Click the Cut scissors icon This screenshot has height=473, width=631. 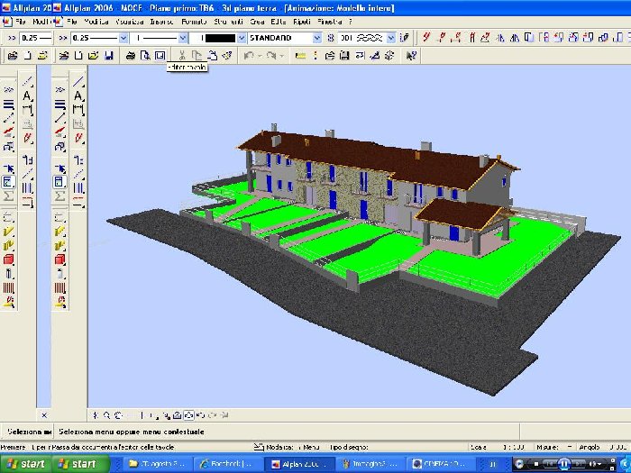click(182, 56)
